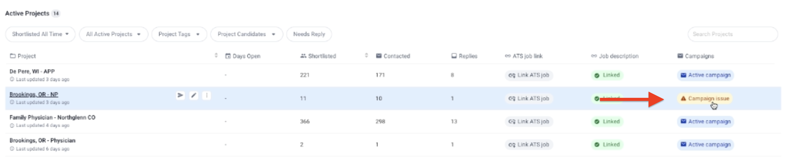Open the Brookings, OR - NP project
Image resolution: width=785 pixels, height=160 pixels.
34,94
